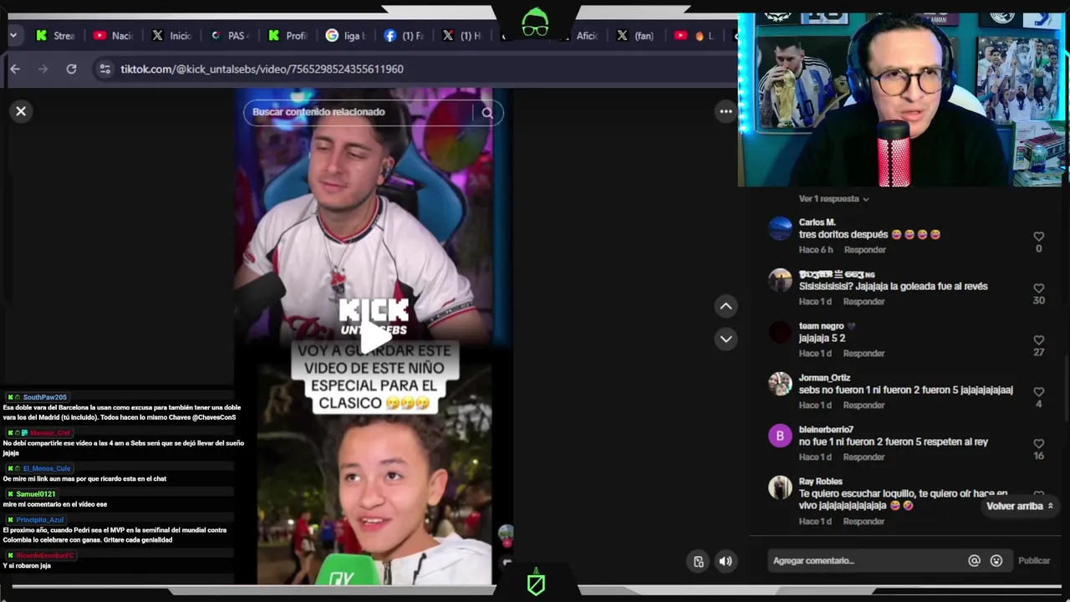Viewport: 1070px width, 602px height.
Task: Open Jorman_Ortiz's profile avatar
Action: [780, 384]
